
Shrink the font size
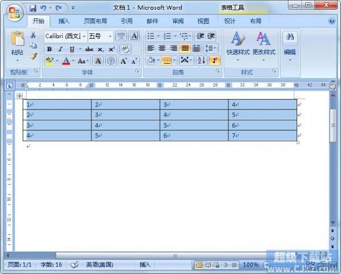[134, 61]
